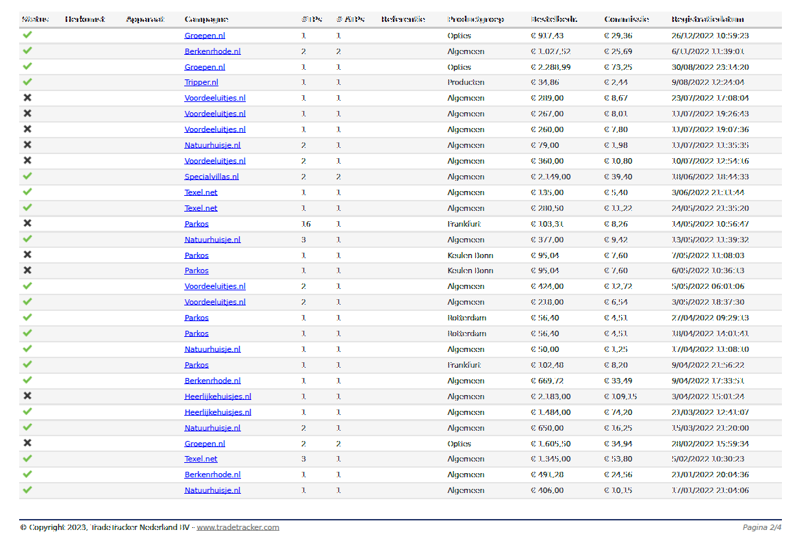The width and height of the screenshot is (797, 543).
Task: Click the Apparaat column header
Action: (x=145, y=19)
